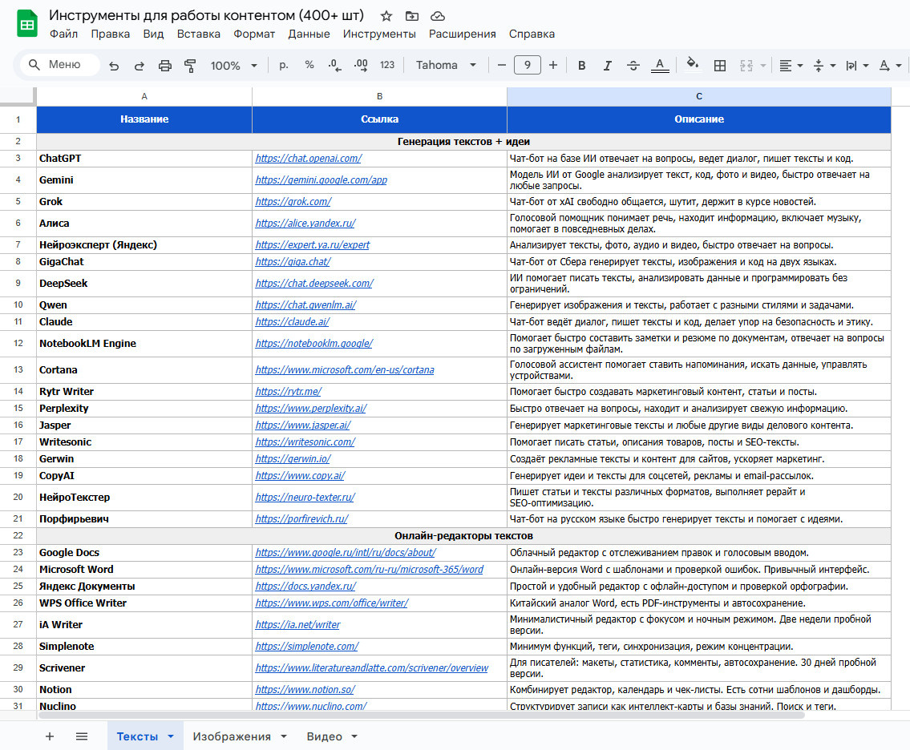The width and height of the screenshot is (910, 750).
Task: Open the chat.deepseek.com link
Action: [x=314, y=283]
